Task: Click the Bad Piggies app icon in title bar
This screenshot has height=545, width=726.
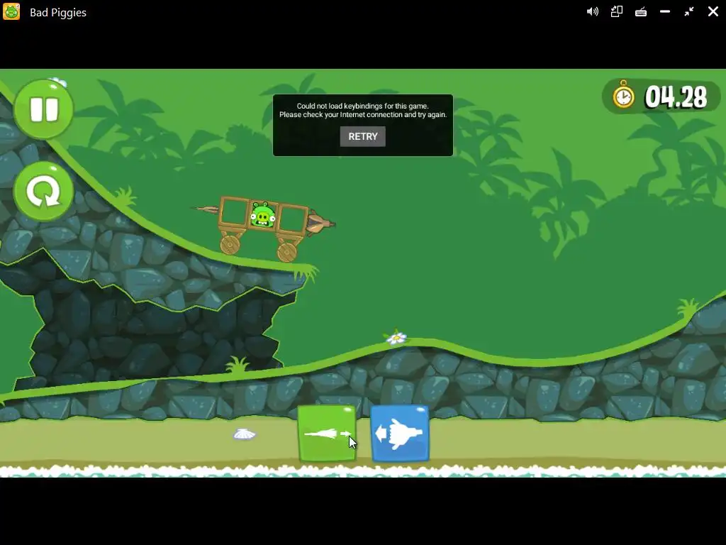Action: (11, 11)
